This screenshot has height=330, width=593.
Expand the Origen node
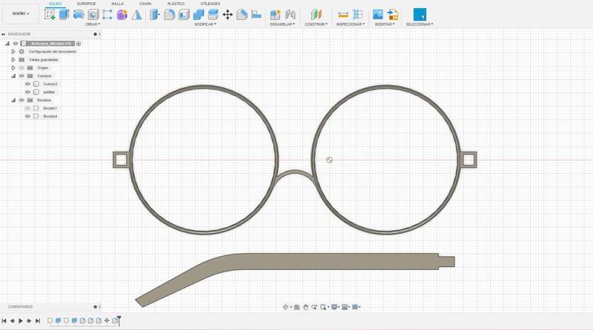point(13,68)
